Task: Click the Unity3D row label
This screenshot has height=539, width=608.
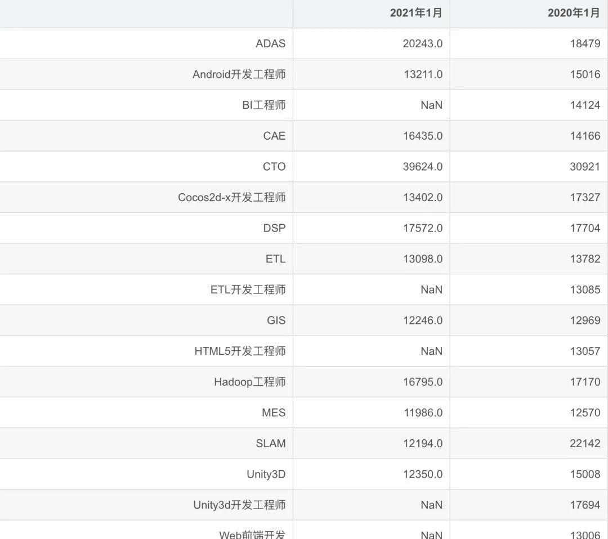Action: click(266, 474)
